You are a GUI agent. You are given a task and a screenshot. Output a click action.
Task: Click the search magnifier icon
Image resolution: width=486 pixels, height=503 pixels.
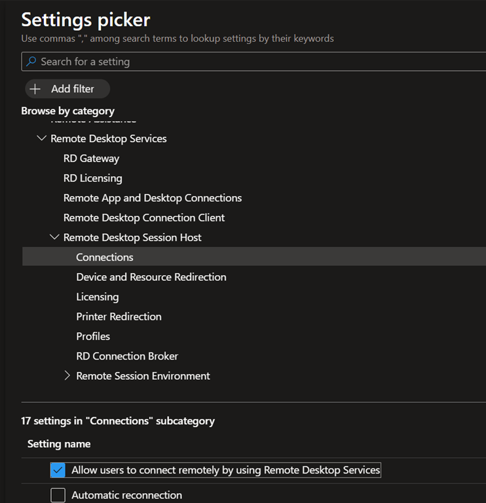(31, 62)
